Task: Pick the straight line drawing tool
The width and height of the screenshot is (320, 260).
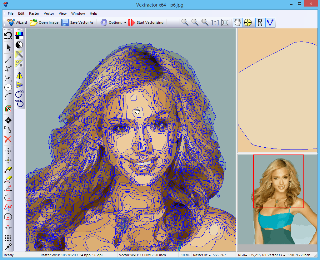Action: (8, 59)
